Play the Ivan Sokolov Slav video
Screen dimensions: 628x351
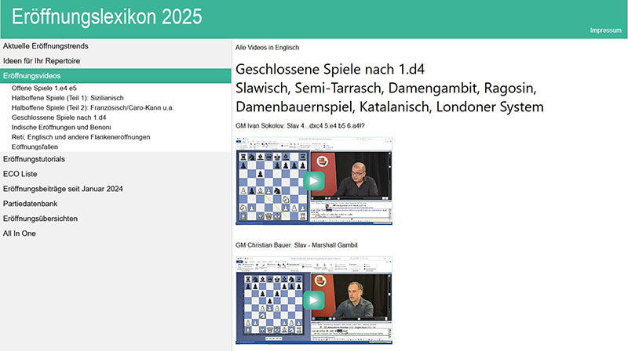pyautogui.click(x=314, y=180)
